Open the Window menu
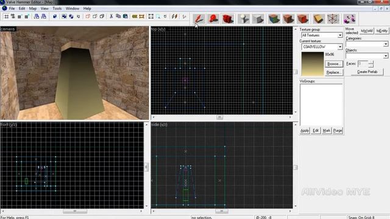The width and height of the screenshot is (390, 219). tap(73, 9)
